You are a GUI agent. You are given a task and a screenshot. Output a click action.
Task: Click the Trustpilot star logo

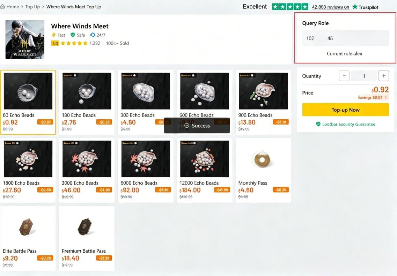click(x=355, y=7)
